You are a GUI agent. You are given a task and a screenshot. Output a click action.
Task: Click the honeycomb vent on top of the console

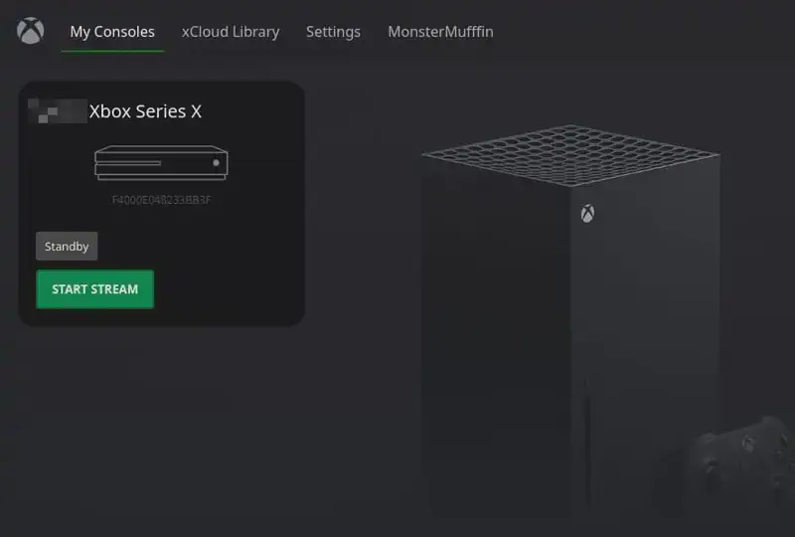coord(570,155)
